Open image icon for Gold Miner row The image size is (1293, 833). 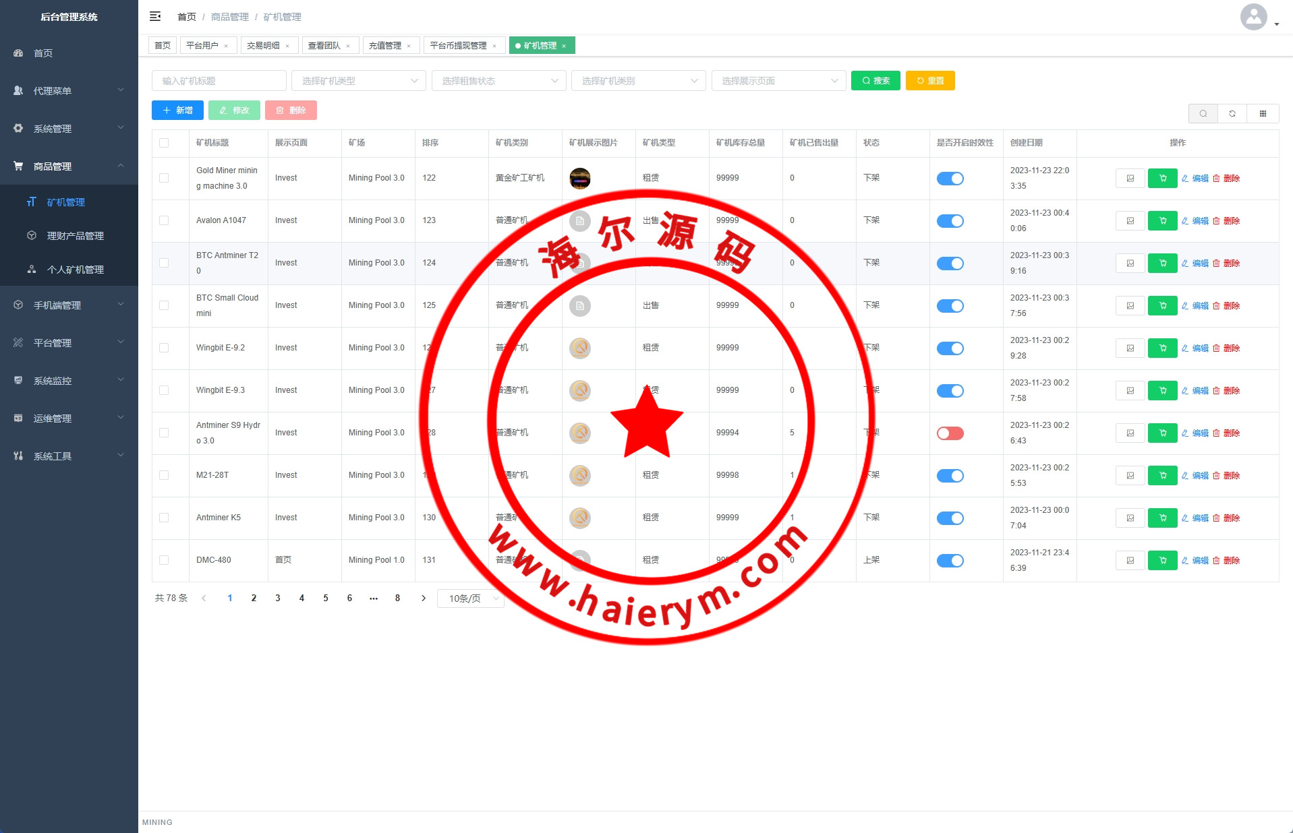tap(1130, 178)
